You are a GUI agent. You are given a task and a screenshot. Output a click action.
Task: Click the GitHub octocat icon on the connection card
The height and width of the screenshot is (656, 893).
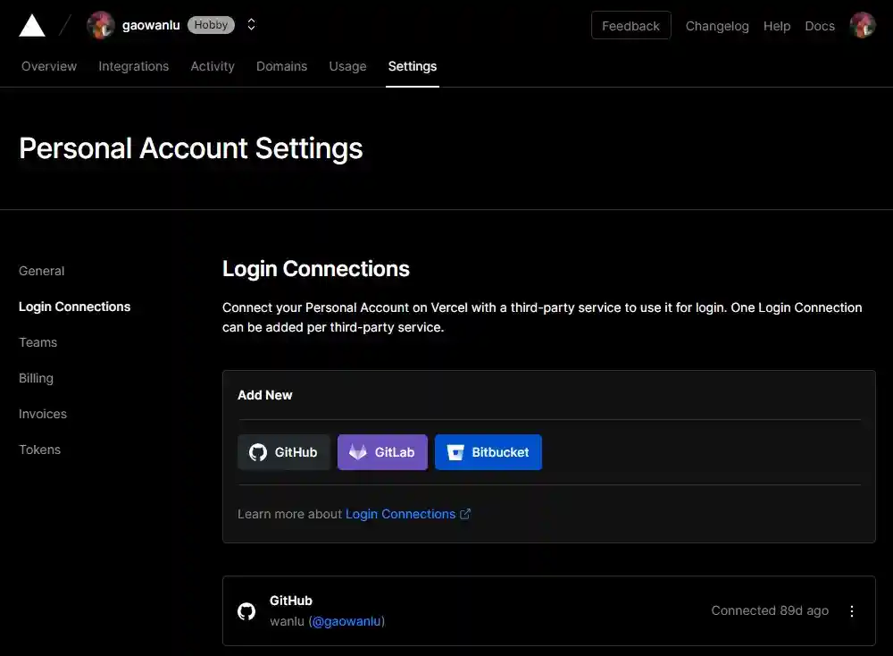246,611
